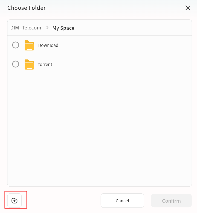Click blank space right of My Space breadcrumb
This screenshot has height=213, width=197.
coord(131,28)
